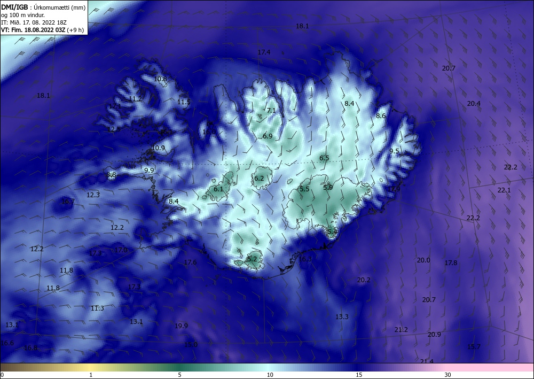534x379 pixels.
Task: Click the 20.9 value label
Action: 434,334
